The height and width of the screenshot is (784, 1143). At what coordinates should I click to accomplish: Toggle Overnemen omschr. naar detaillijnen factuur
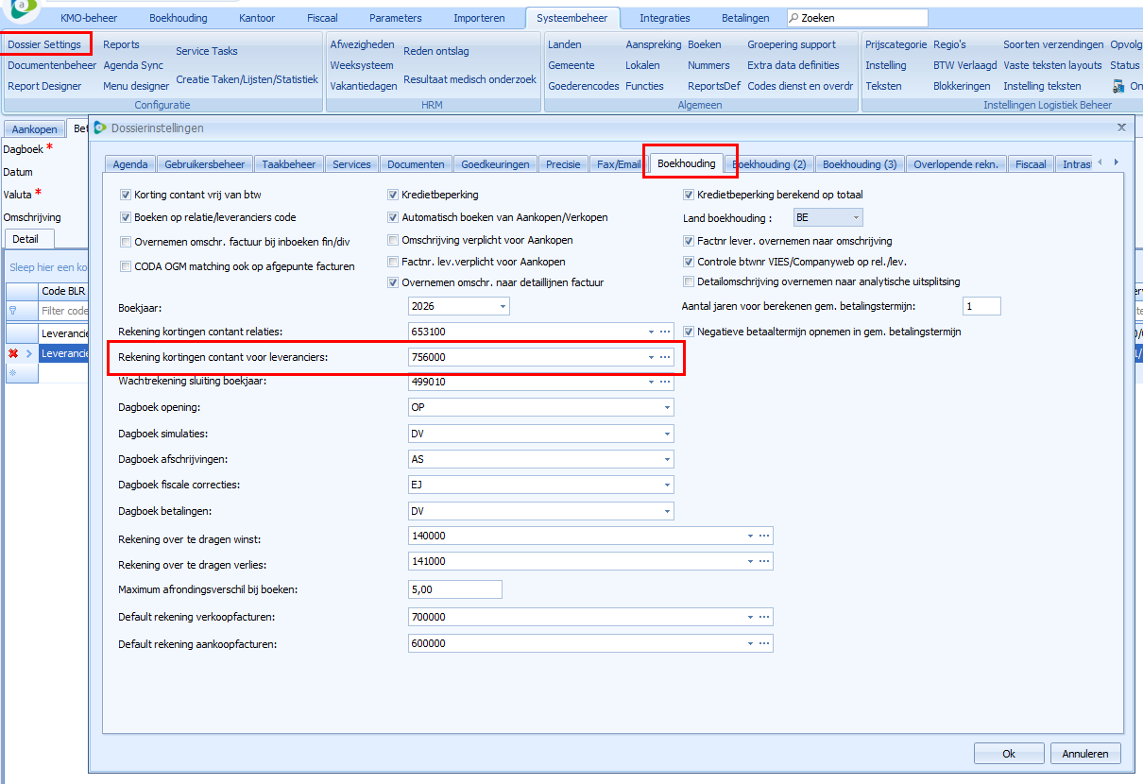(393, 282)
